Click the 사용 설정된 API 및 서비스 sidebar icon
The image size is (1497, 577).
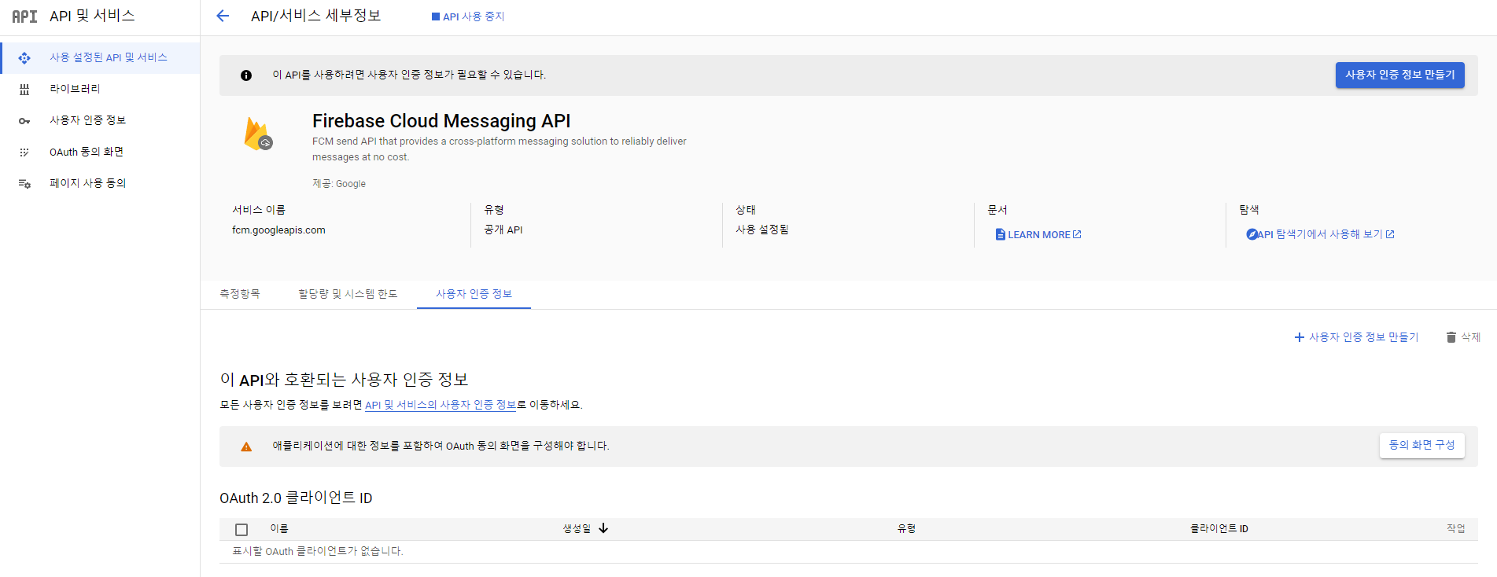[x=24, y=57]
